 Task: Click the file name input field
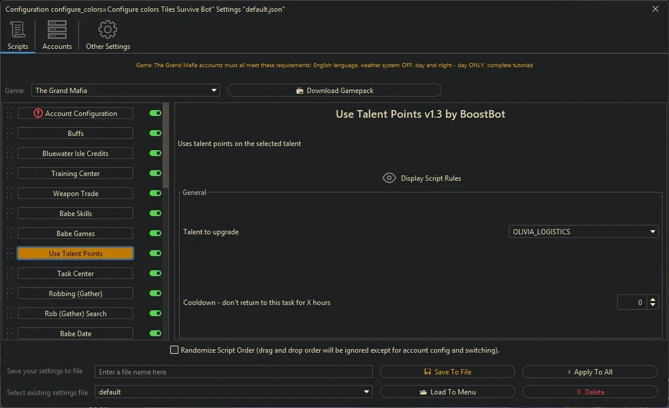click(233, 371)
